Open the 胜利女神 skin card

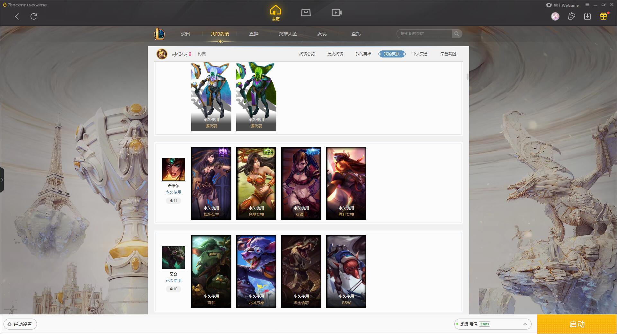[x=346, y=183]
